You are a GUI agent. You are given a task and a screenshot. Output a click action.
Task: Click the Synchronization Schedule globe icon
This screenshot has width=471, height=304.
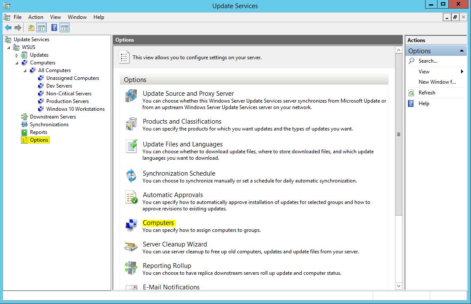pos(131,176)
